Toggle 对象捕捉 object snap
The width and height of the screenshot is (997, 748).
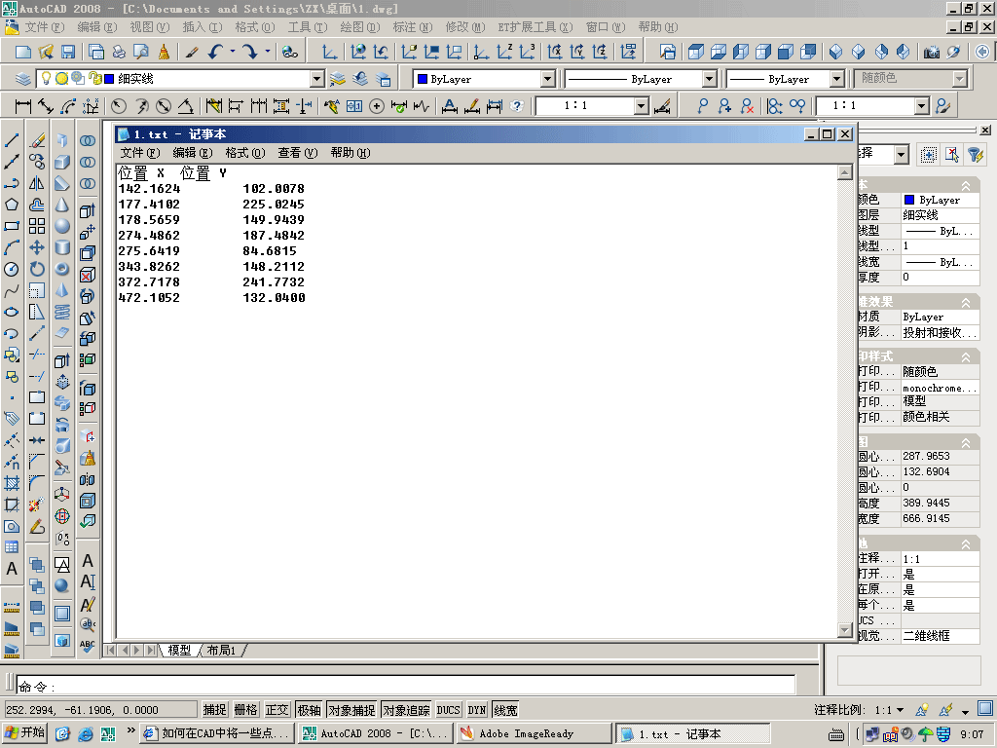point(351,710)
